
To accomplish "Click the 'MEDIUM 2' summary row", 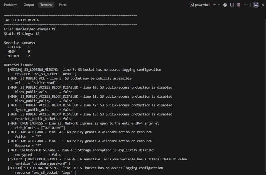I will (19, 56).
